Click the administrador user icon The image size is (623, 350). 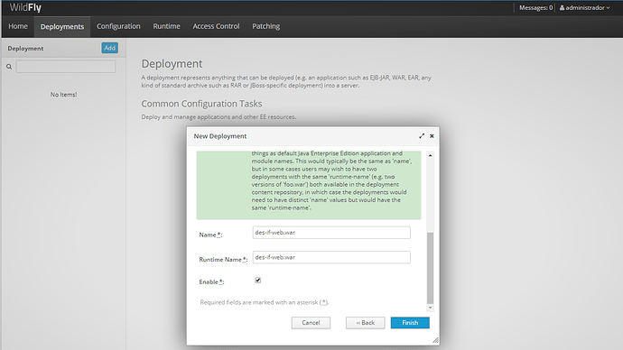coord(562,7)
